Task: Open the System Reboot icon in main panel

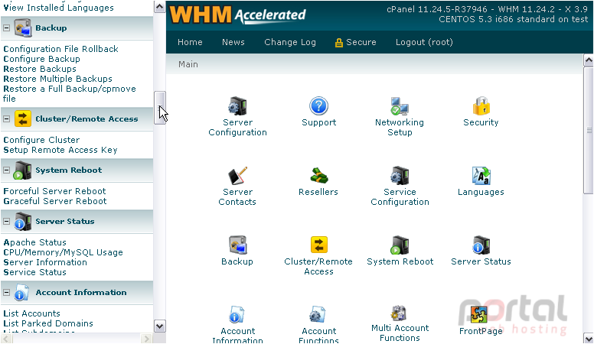Action: (x=400, y=245)
